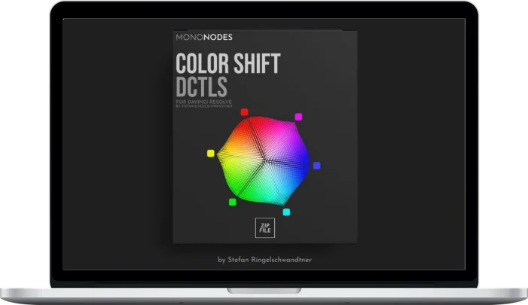
Task: Select the magenta color handle
Action: coord(298,117)
